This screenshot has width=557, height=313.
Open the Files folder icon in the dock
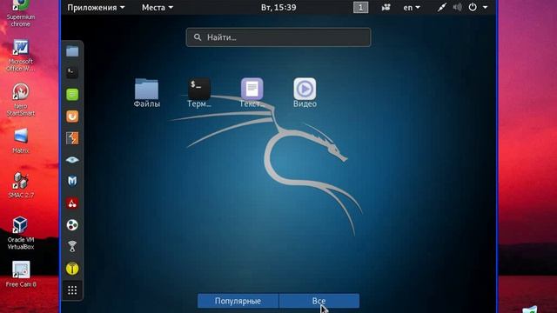pyautogui.click(x=72, y=51)
